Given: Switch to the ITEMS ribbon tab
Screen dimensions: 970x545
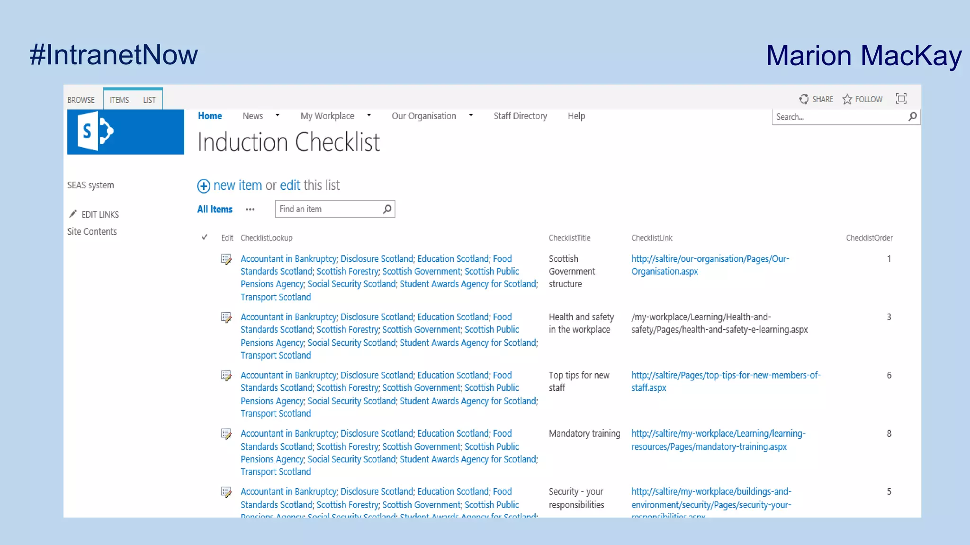Looking at the screenshot, I should [x=119, y=100].
